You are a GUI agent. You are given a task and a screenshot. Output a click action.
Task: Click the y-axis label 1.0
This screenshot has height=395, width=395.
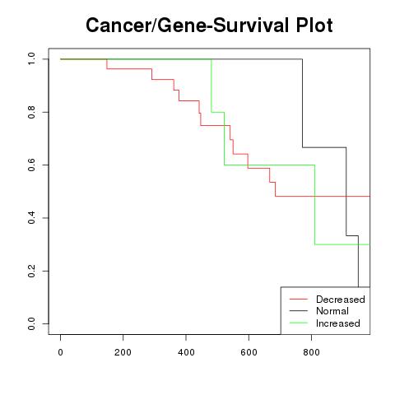(31, 59)
